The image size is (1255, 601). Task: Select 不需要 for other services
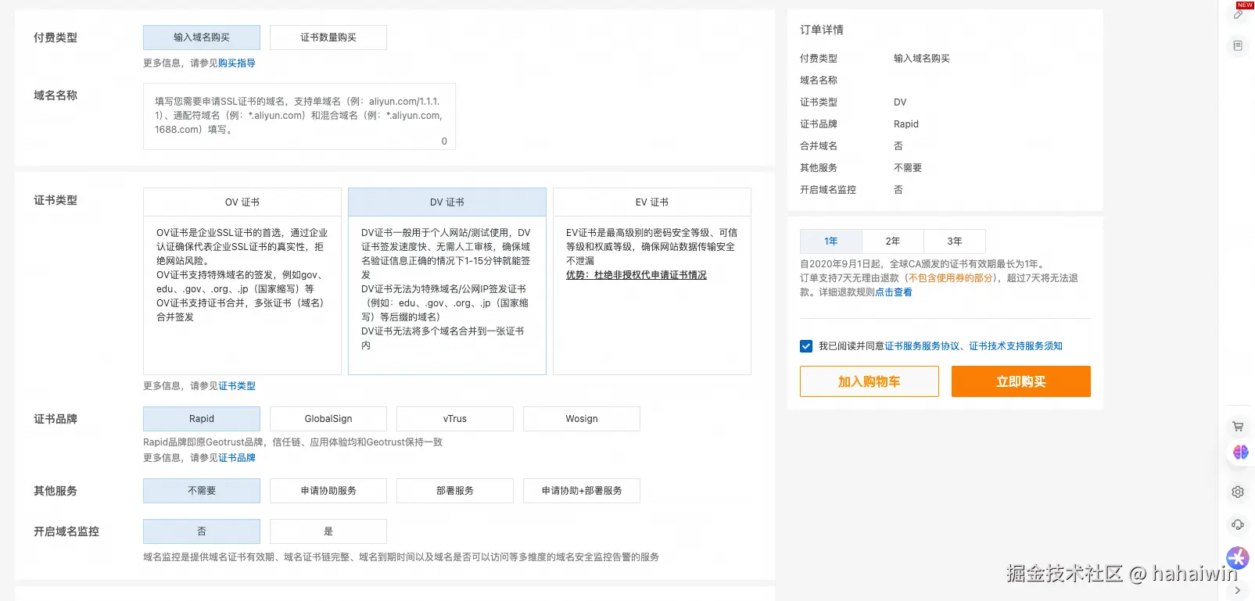[202, 491]
